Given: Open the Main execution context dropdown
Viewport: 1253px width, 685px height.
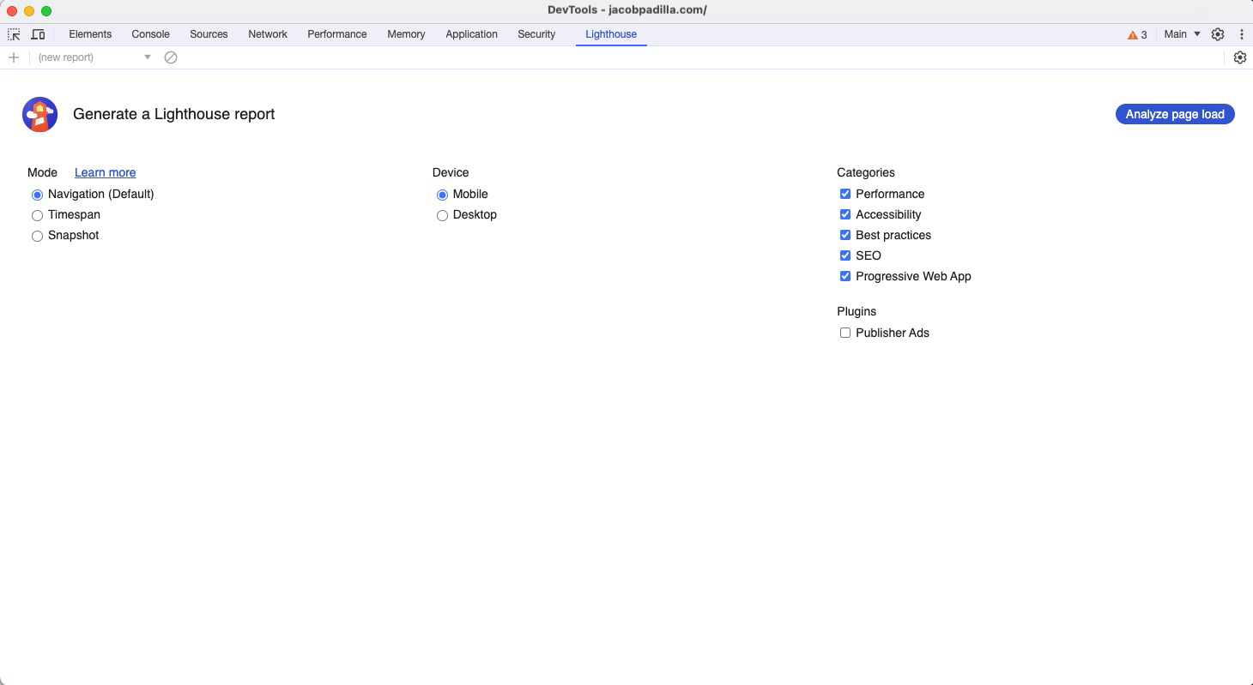Looking at the screenshot, I should pos(1182,34).
